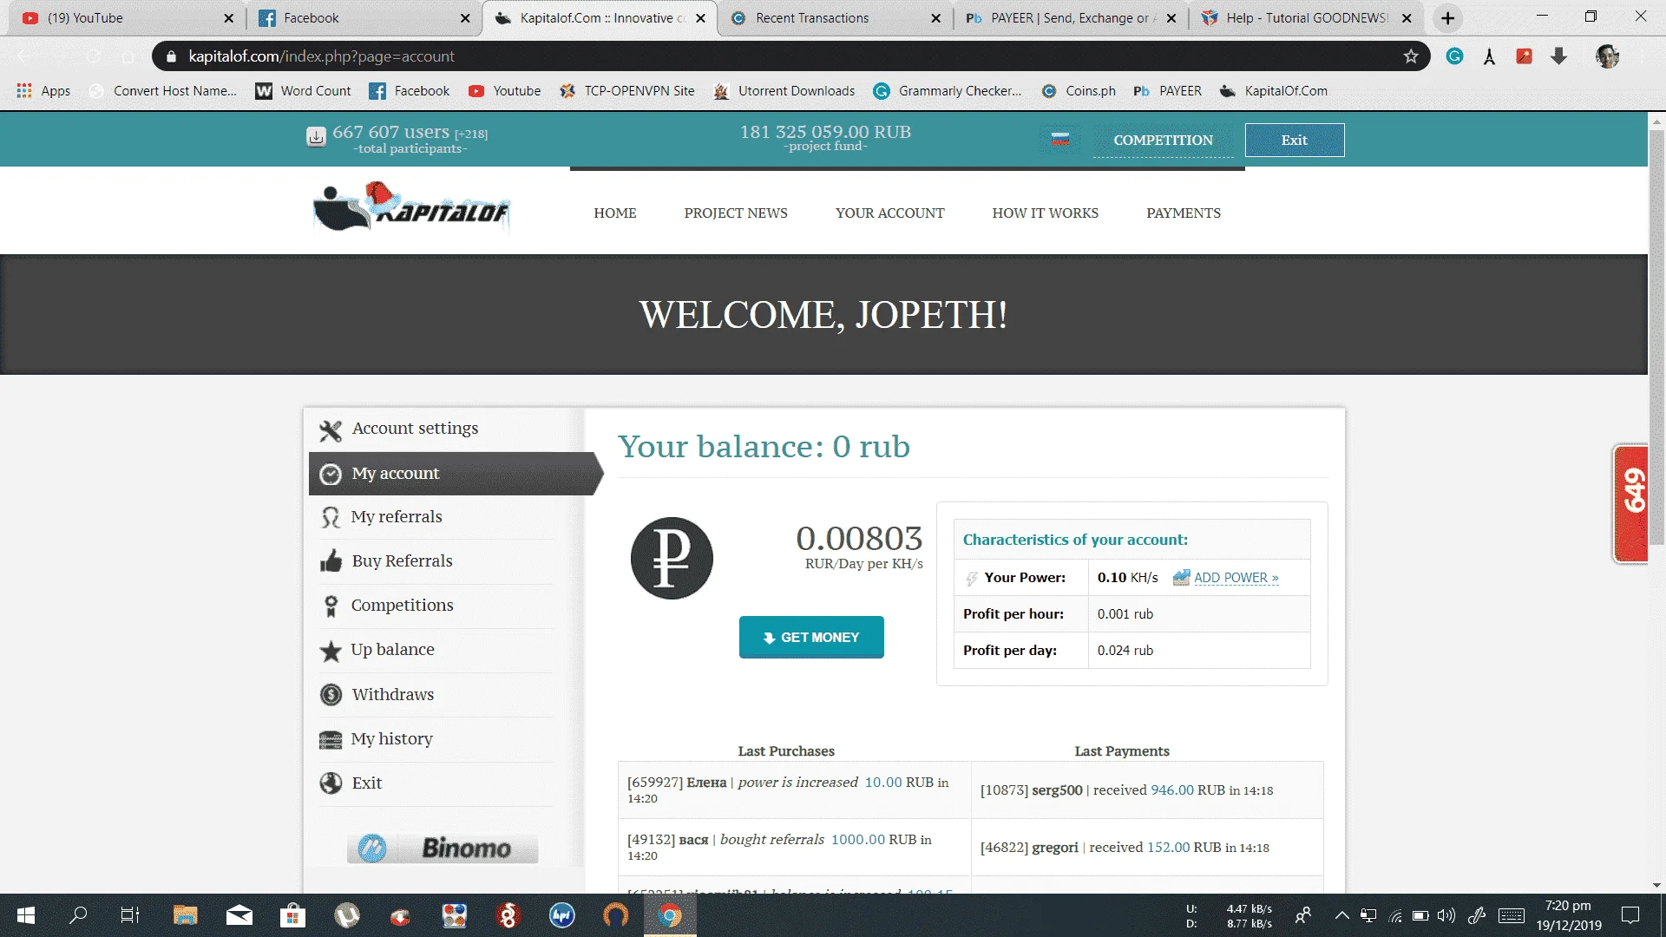Open Windows taskbar search

78,915
